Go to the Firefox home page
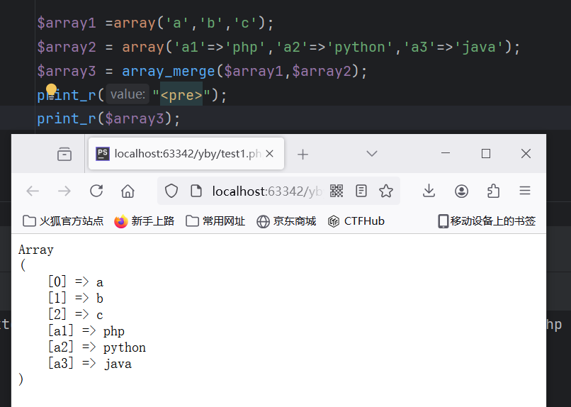Screen dimensions: 571x407 128,191
